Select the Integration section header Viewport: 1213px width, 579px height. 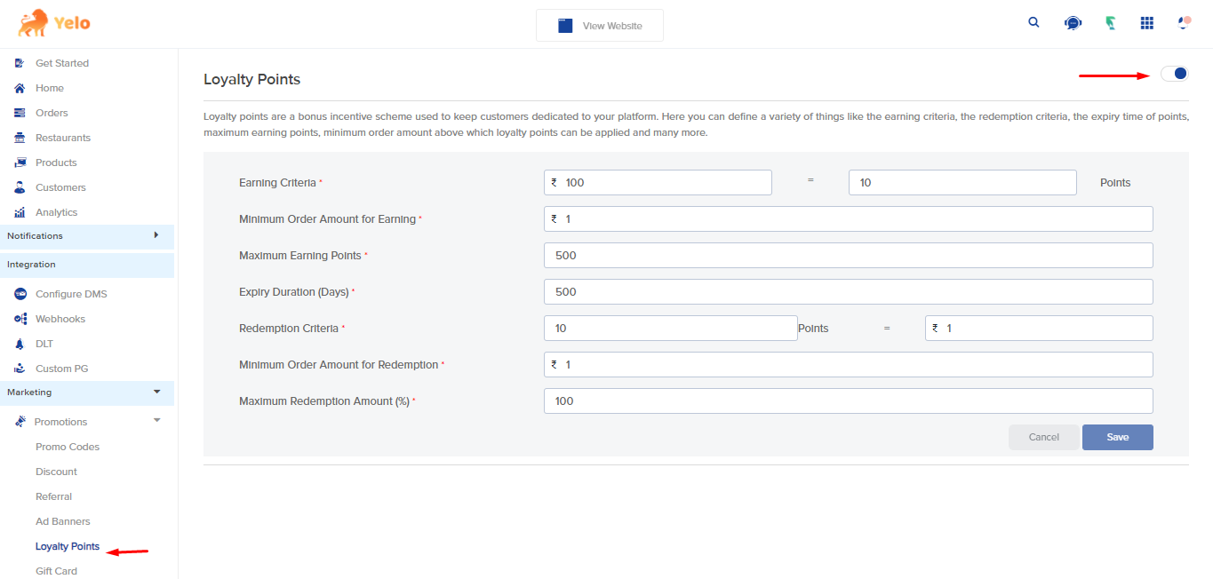coord(87,265)
